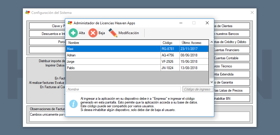Click the license list vertical scrollbar thumb
Viewport: 280px width, 135px height.
click(212, 61)
